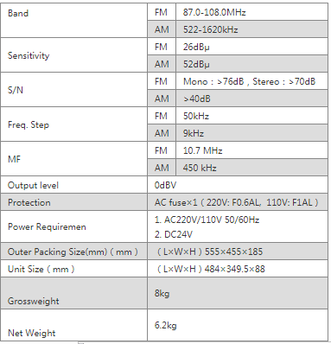
Task: Click the 450 kHz MF value
Action: tap(200, 168)
